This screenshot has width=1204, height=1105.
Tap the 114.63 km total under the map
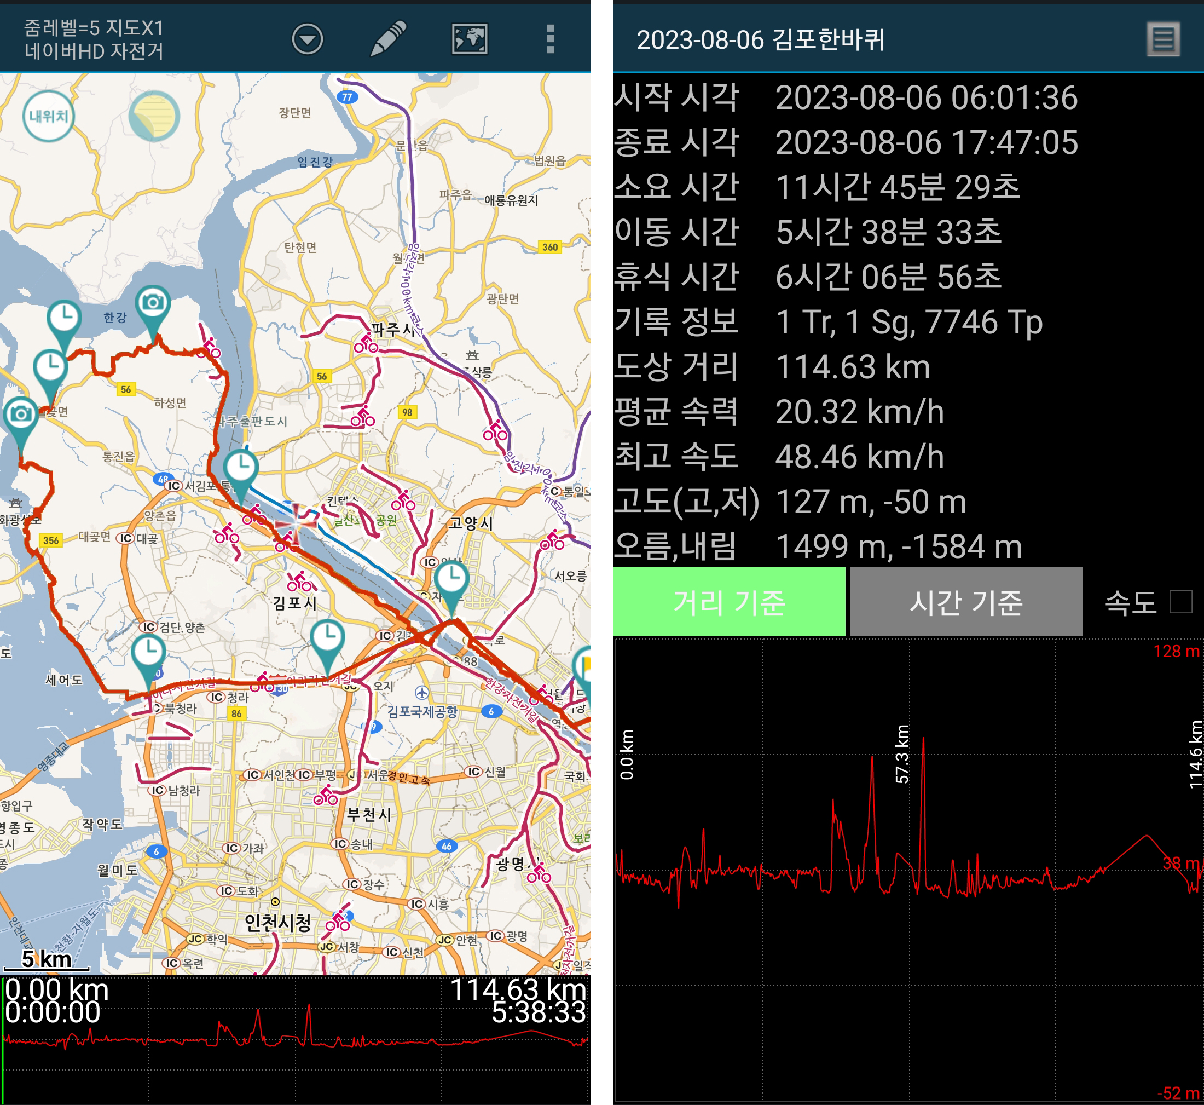(x=518, y=989)
